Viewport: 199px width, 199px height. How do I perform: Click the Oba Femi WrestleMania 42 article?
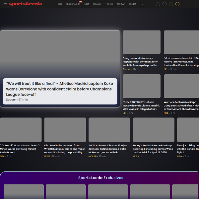(x=65, y=149)
